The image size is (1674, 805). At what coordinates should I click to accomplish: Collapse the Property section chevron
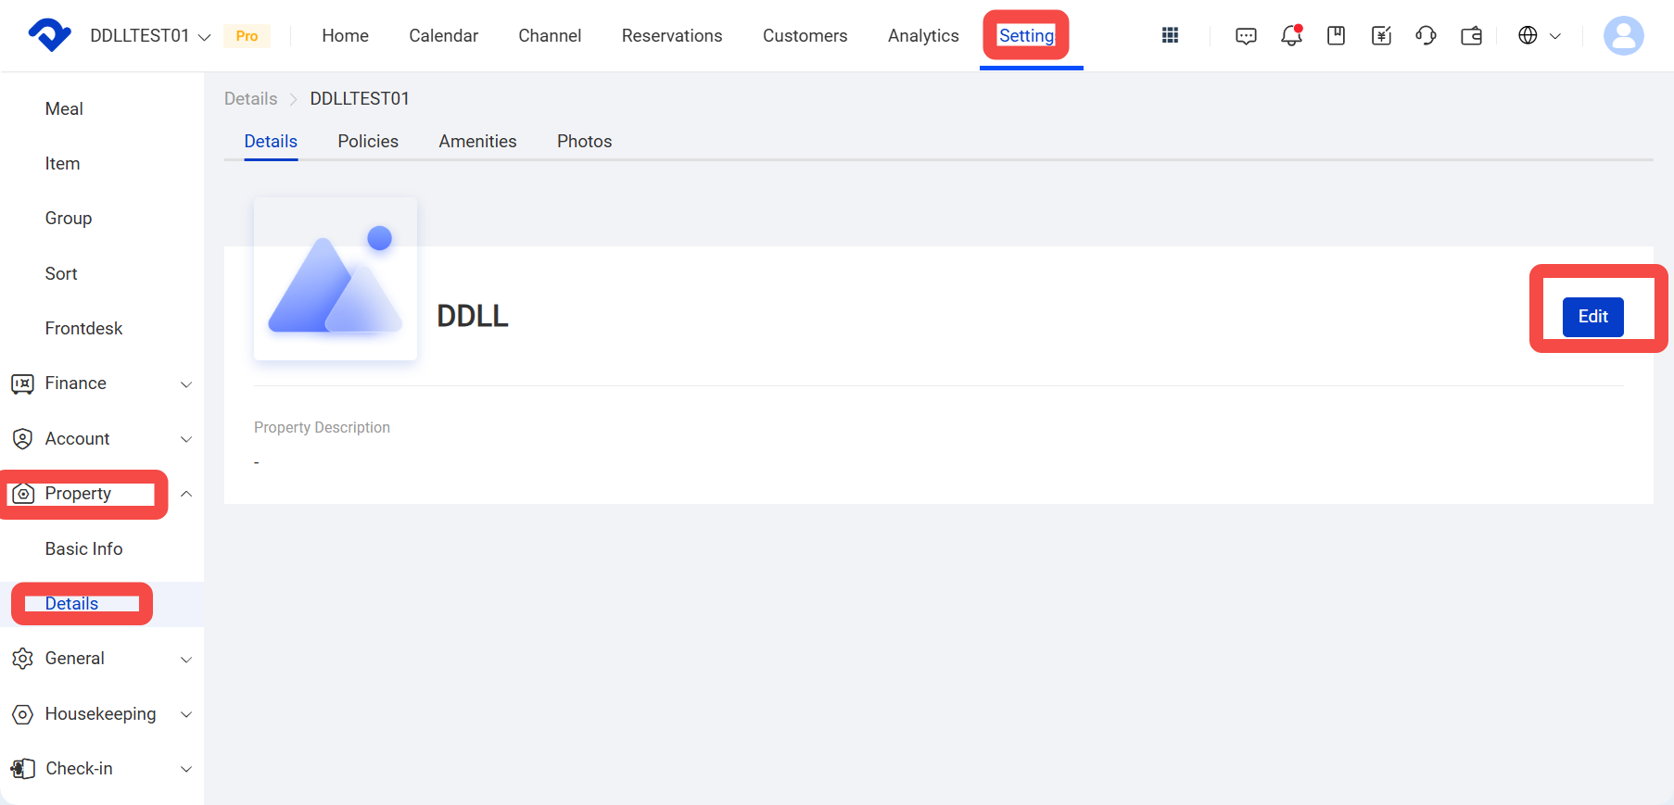point(186,494)
